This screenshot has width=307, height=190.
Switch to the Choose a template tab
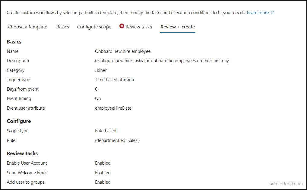point(27,27)
